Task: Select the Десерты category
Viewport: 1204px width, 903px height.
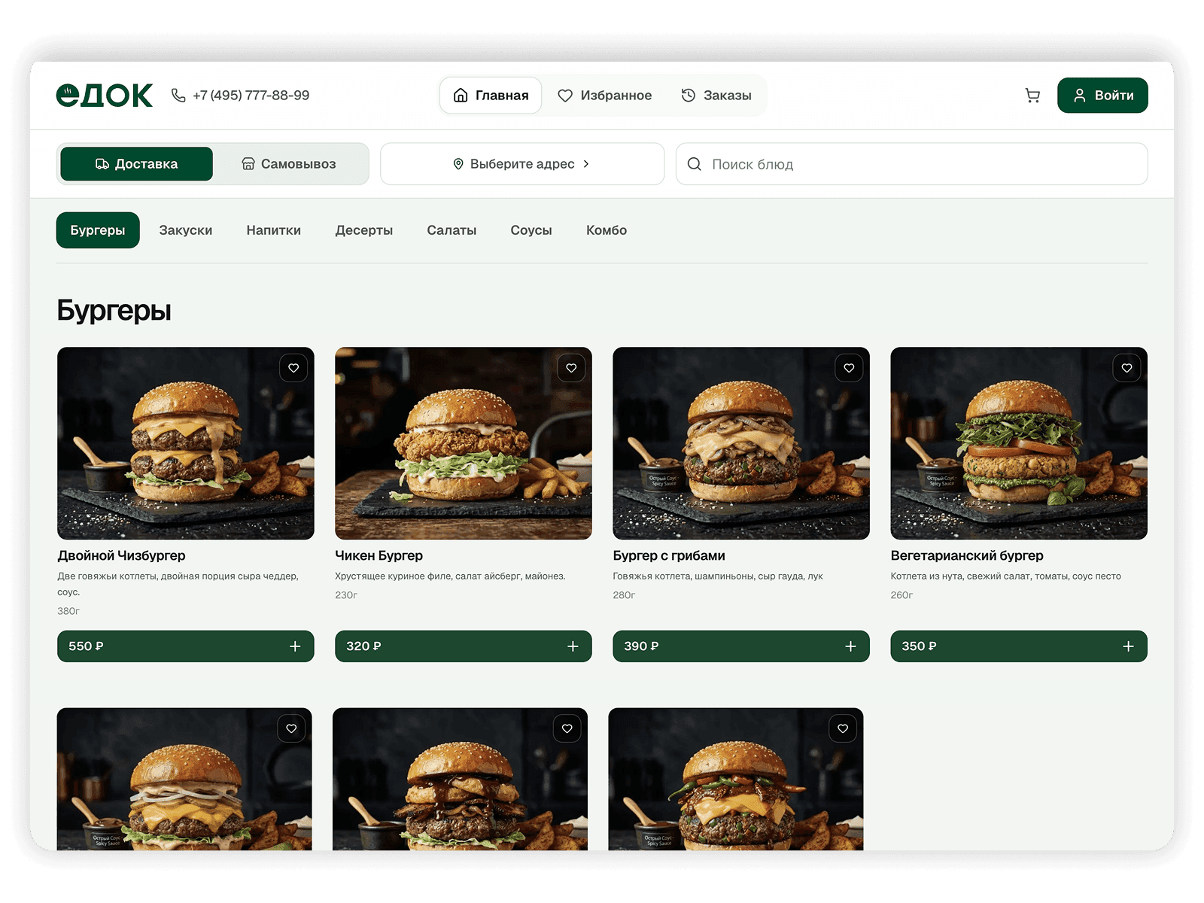Action: pyautogui.click(x=364, y=230)
